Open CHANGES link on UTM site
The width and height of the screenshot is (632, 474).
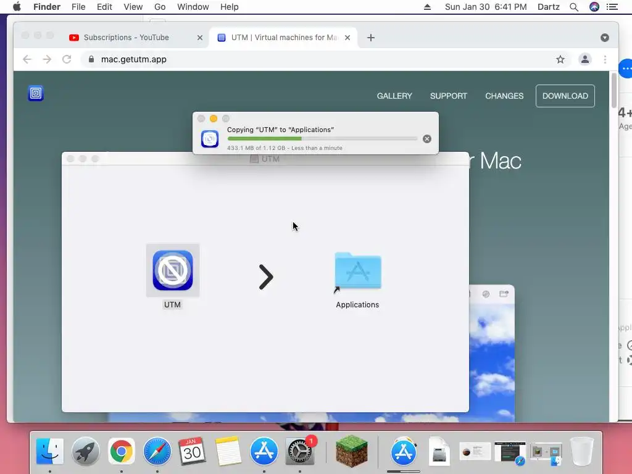(x=504, y=96)
